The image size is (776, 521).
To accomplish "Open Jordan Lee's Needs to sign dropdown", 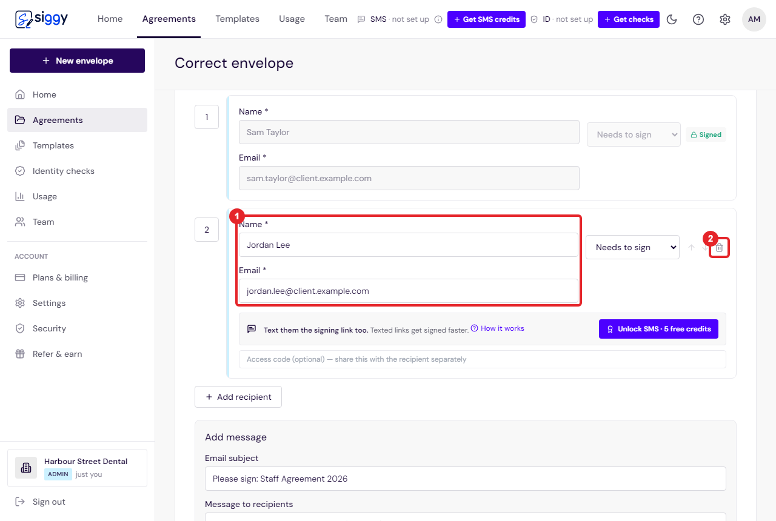I will [632, 247].
